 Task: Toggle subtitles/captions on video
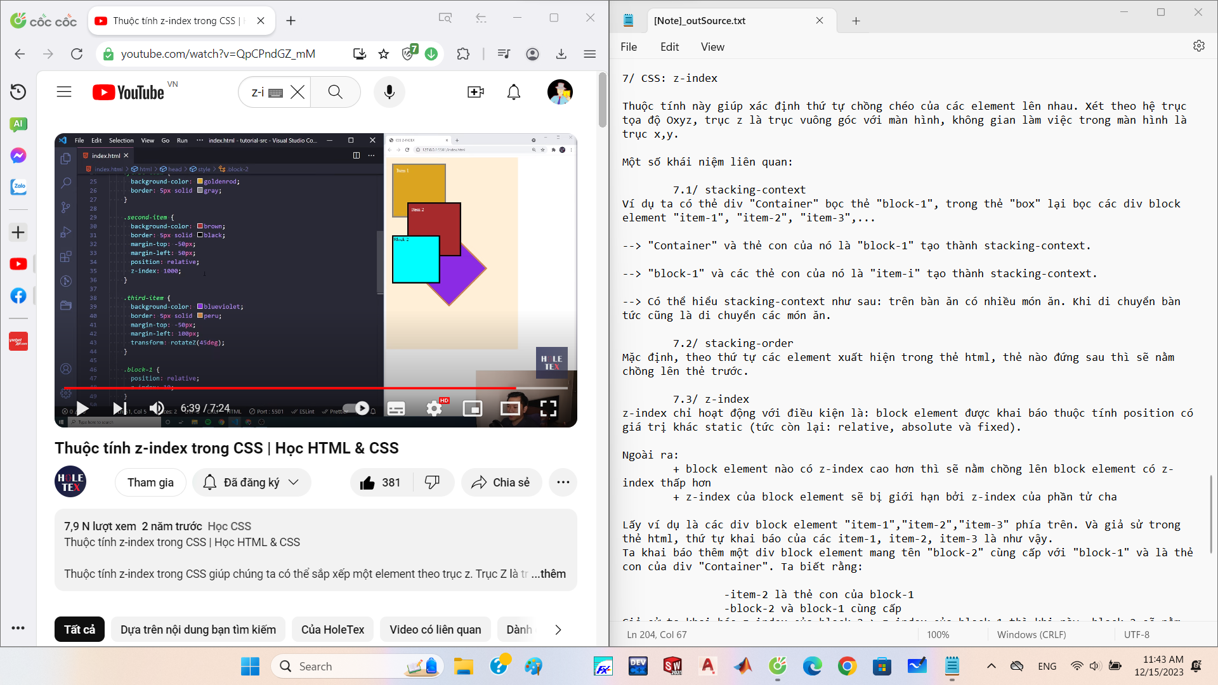tap(396, 408)
